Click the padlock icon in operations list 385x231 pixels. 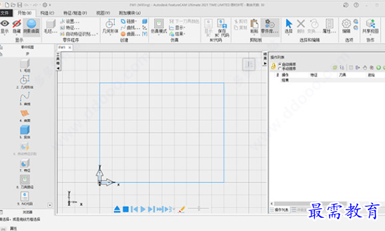tap(273, 66)
